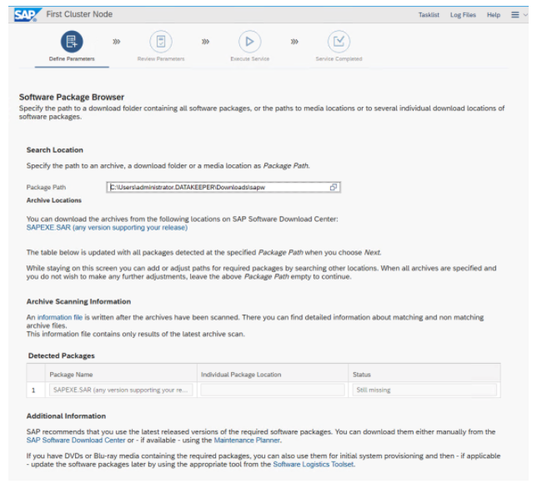Screen dimensions: 537x484
Task: Click the Additional Information heading
Action: click(x=66, y=416)
